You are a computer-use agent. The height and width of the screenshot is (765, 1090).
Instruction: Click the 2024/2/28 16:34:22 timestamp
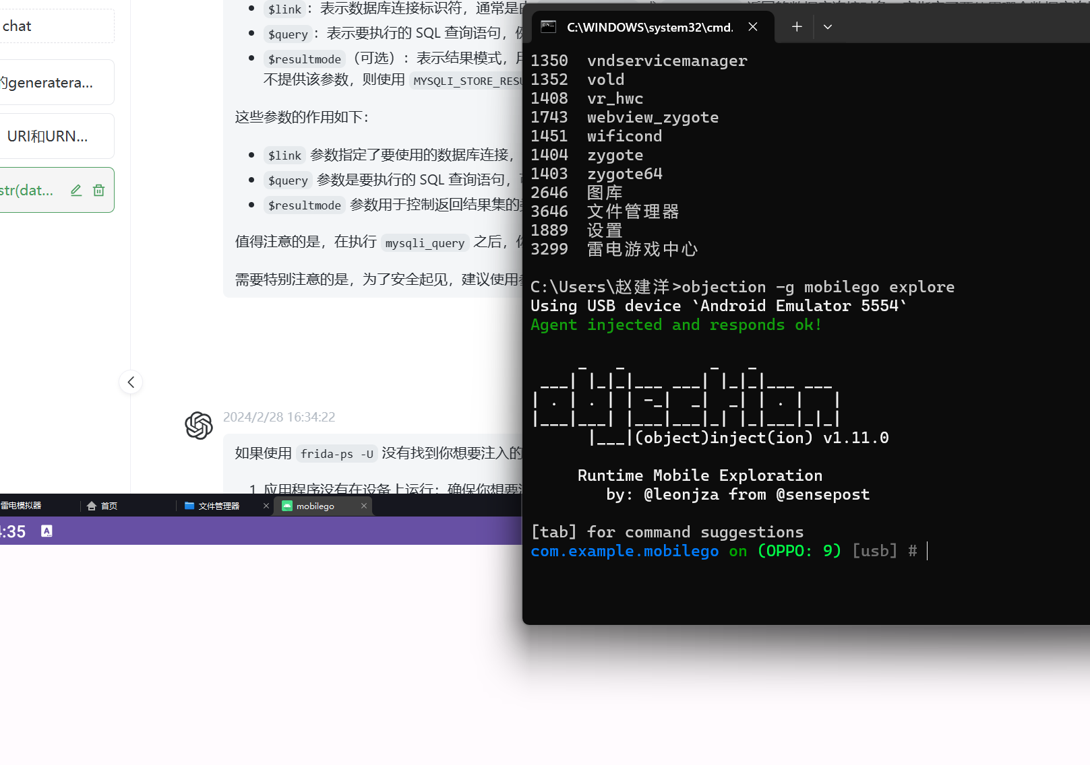pyautogui.click(x=279, y=417)
